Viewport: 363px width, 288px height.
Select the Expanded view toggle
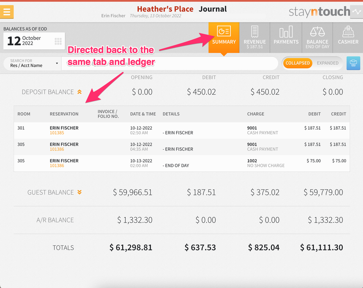[x=327, y=63]
